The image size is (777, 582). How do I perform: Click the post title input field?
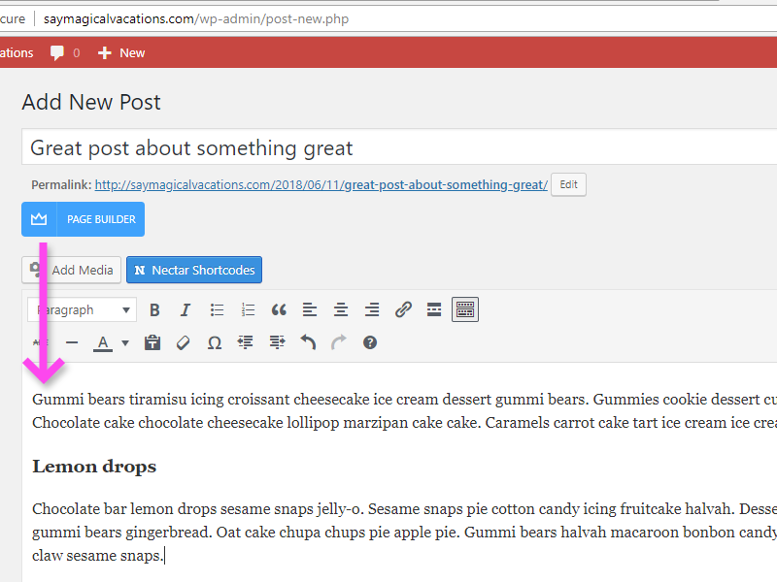point(399,147)
